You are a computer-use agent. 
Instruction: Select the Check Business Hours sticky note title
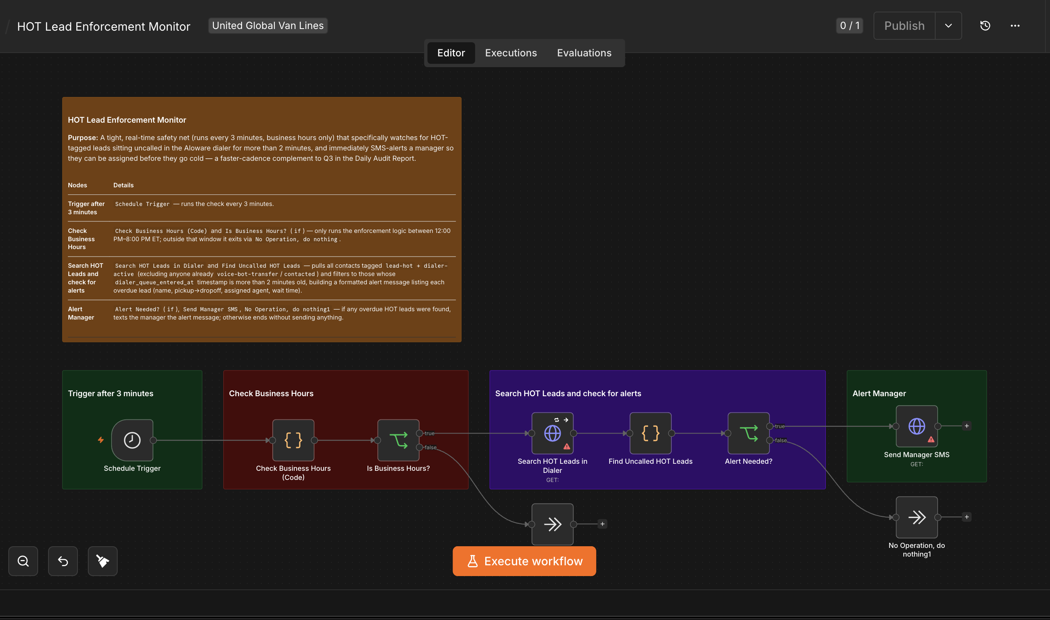271,394
